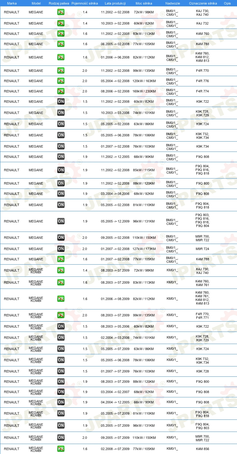Click the Moc silnika column header
Image resolution: width=237 pixels, height=454 pixels.
(x=144, y=3)
